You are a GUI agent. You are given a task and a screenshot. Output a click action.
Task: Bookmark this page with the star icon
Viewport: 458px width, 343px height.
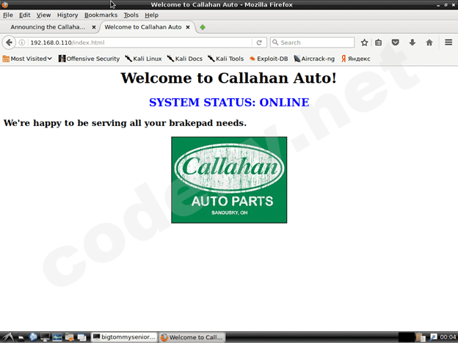click(x=364, y=43)
